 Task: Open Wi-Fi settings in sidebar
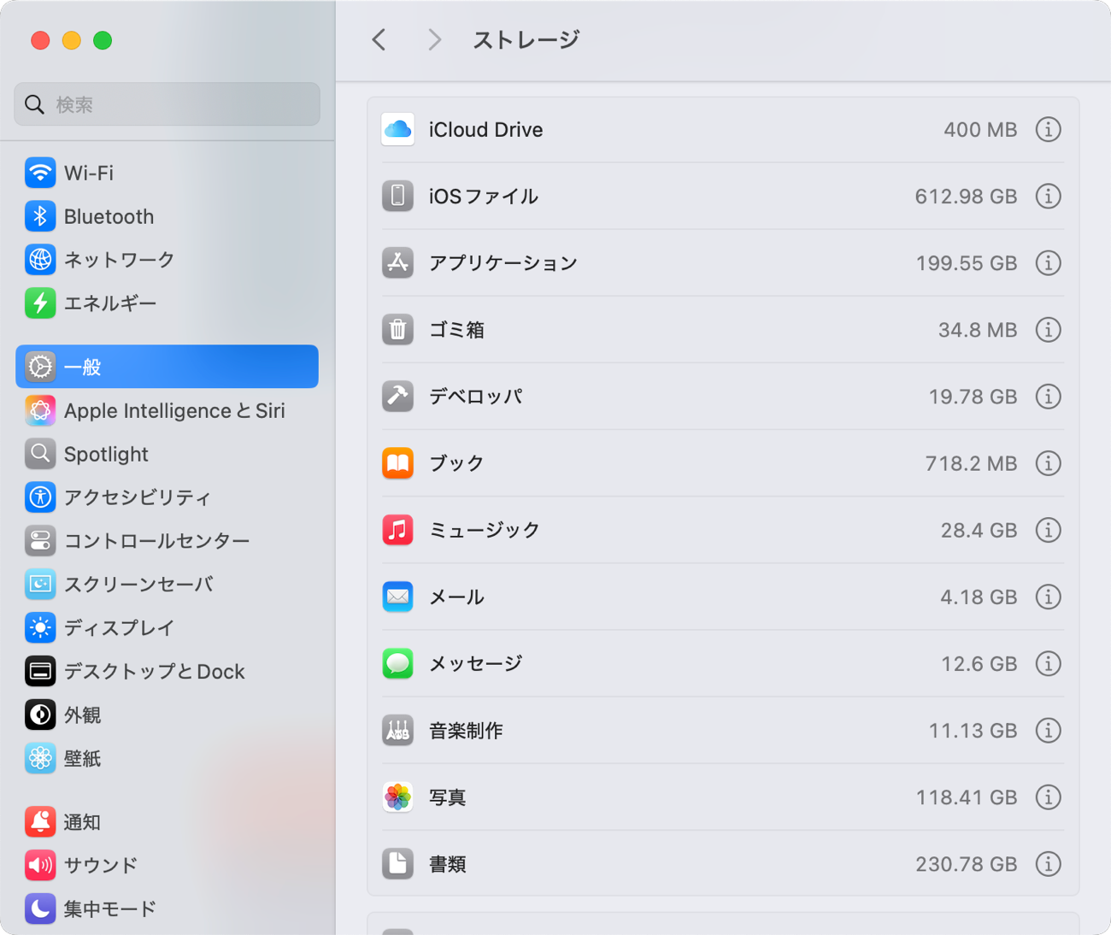(x=167, y=173)
